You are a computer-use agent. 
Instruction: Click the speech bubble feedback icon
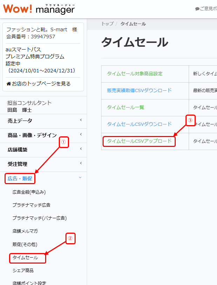click(197, 9)
